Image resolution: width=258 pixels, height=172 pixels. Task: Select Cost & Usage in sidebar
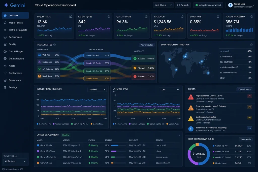[15, 51]
